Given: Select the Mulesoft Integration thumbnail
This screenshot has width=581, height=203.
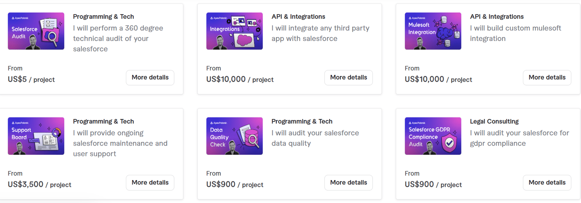Looking at the screenshot, I should (433, 31).
